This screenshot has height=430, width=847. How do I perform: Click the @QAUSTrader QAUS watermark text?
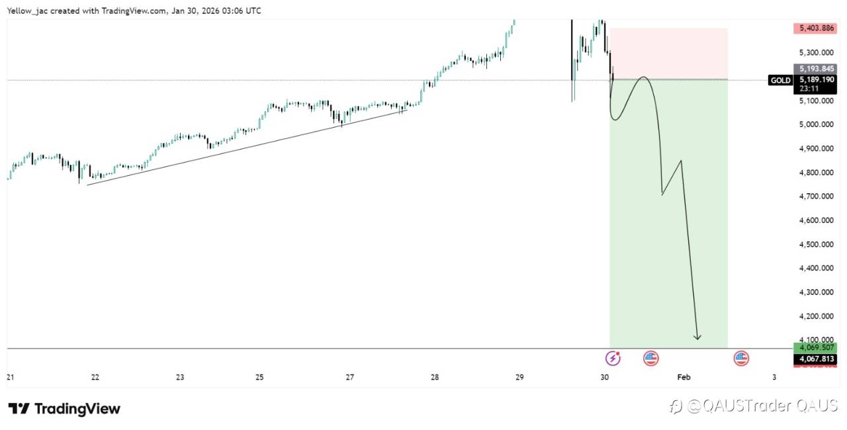pos(762,406)
